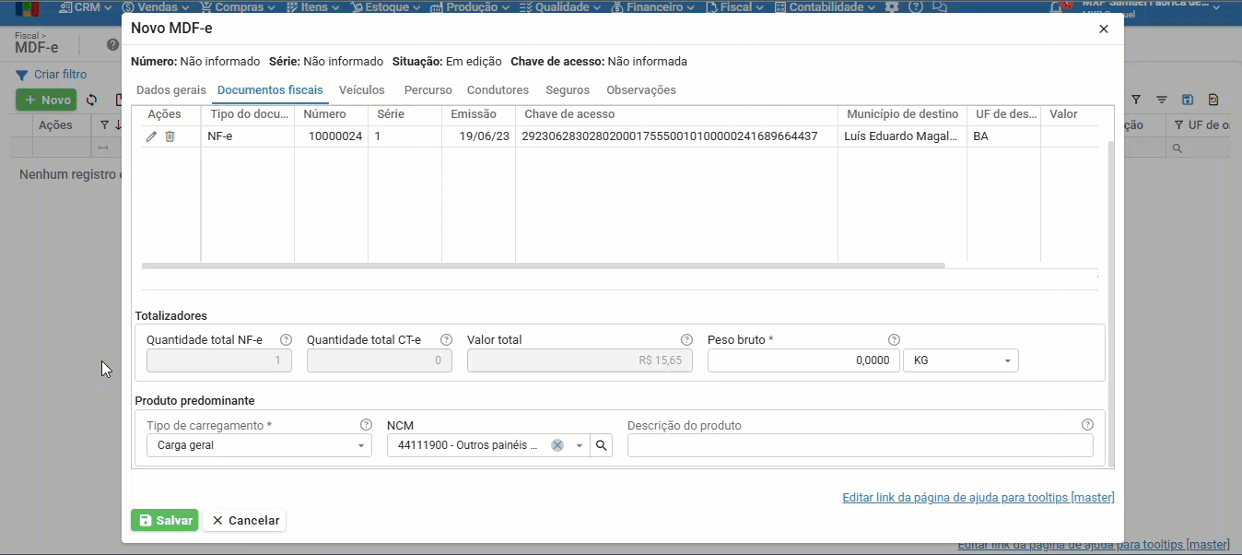This screenshot has width=1242, height=555.
Task: Click the horizontal scrollbar of documents grid
Action: pos(544,266)
